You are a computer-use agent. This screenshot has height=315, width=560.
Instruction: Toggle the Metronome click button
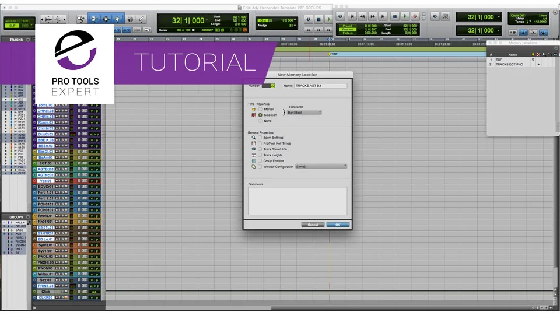(x=523, y=33)
